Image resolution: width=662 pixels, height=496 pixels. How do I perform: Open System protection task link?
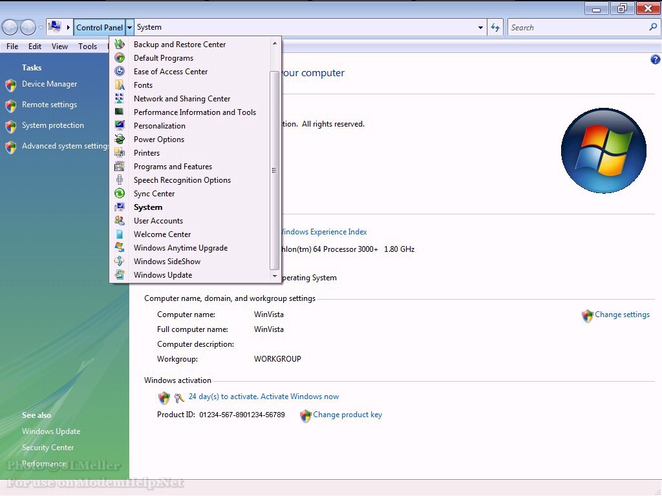pos(53,125)
